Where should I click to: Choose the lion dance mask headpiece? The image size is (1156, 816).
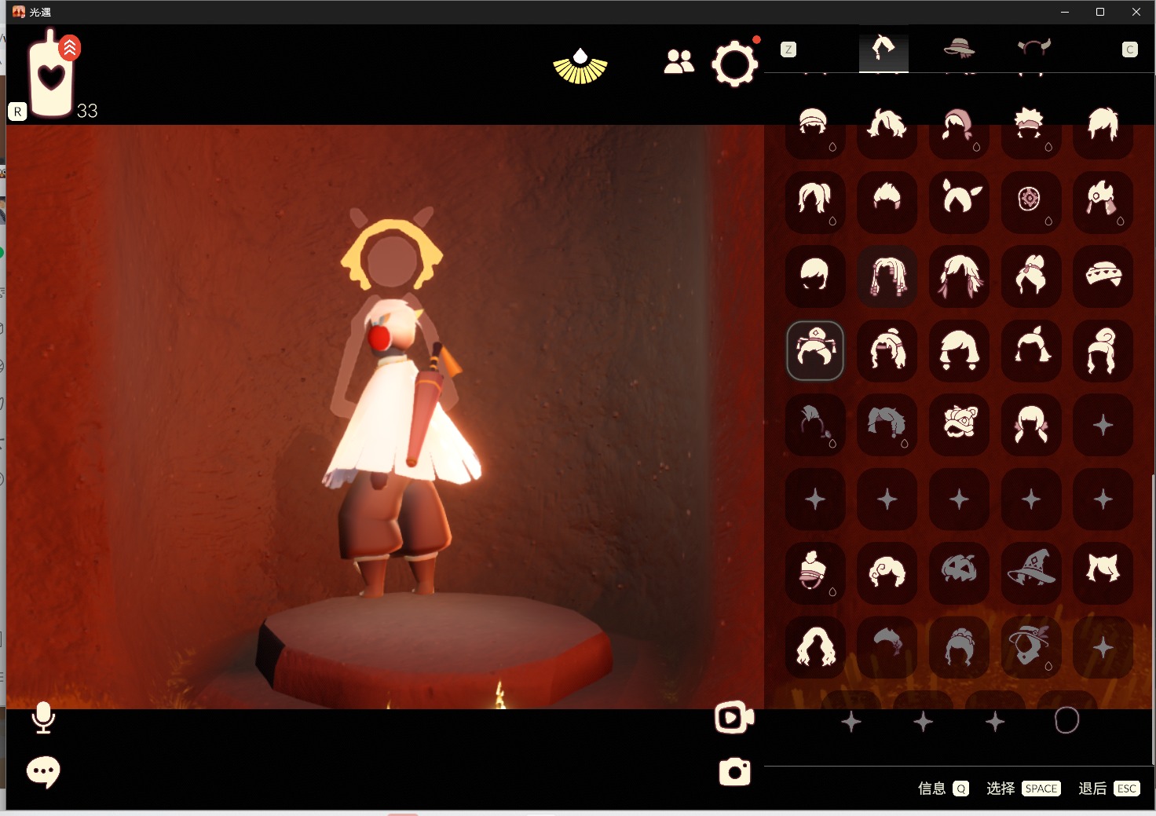pyautogui.click(x=959, y=425)
